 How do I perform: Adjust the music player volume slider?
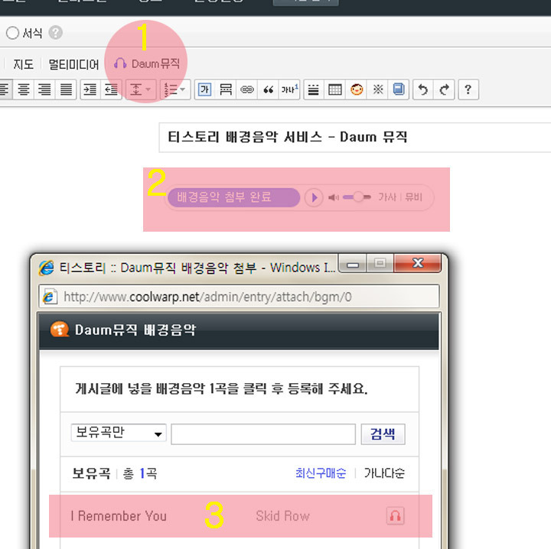[357, 197]
